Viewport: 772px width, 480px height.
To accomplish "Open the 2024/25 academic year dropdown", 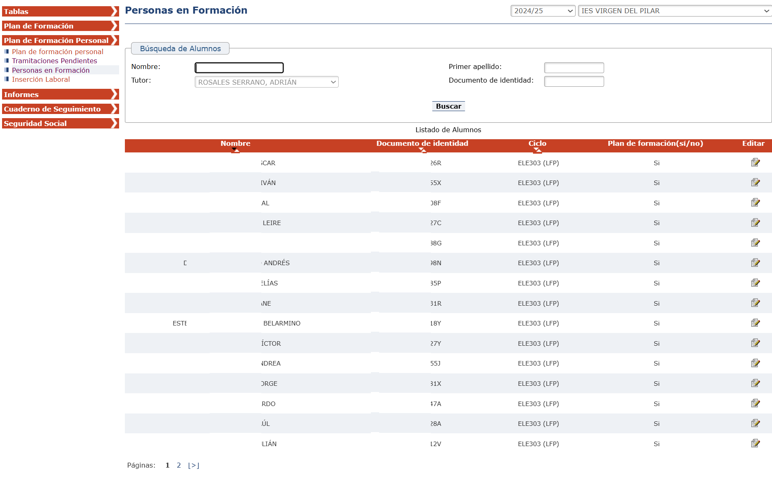I will click(543, 11).
